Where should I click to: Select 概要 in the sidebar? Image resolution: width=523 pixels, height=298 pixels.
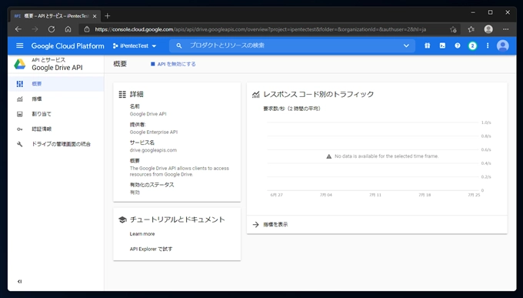pyautogui.click(x=56, y=84)
